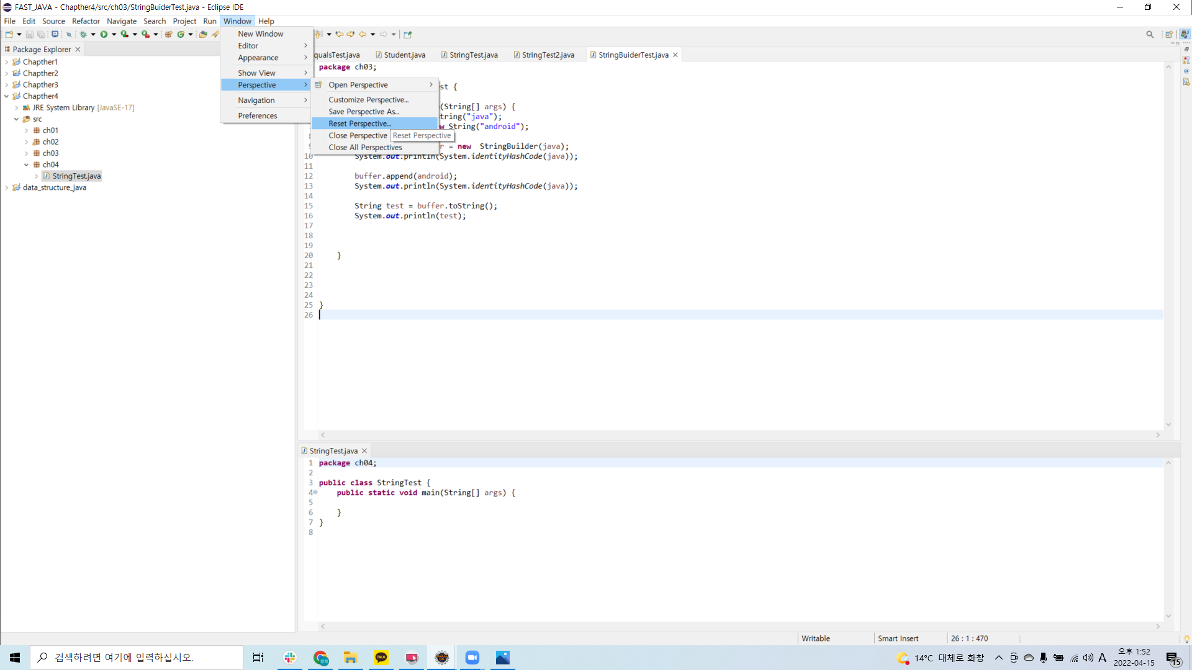This screenshot has width=1192, height=670.
Task: Click the Last Edit Location arrow icon
Action: coord(340,35)
